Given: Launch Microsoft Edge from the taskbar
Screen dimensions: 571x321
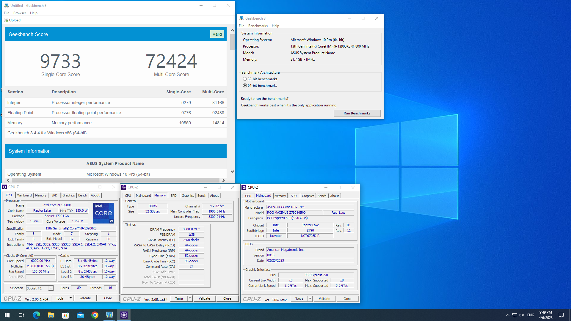Looking at the screenshot, I should coord(36,315).
